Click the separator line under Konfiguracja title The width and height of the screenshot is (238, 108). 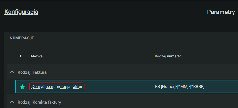(x=121, y=25)
